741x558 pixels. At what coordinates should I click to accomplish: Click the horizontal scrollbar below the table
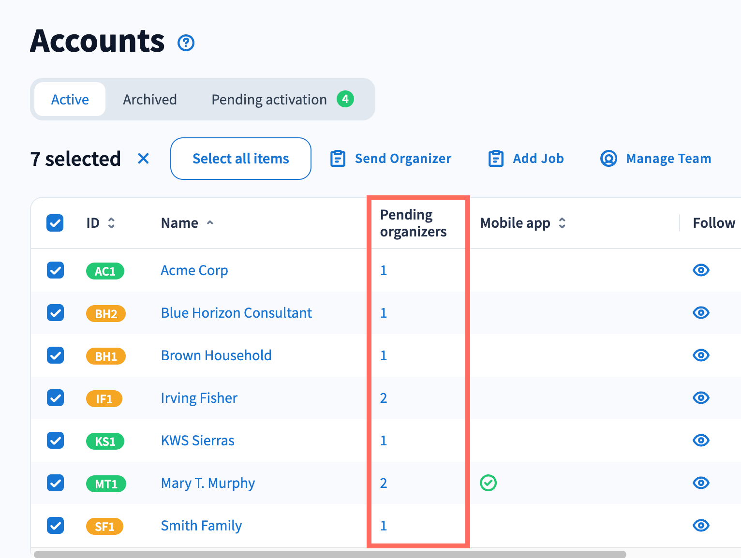tap(330, 554)
